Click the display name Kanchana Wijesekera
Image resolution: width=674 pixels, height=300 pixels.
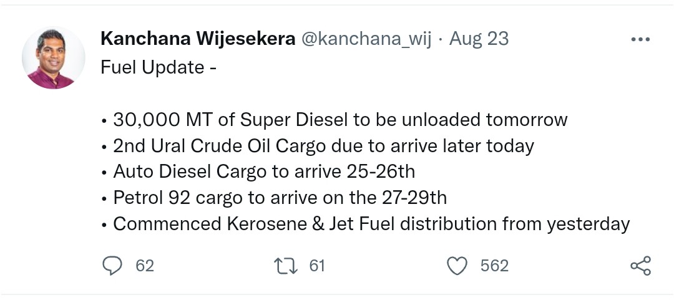click(x=198, y=39)
